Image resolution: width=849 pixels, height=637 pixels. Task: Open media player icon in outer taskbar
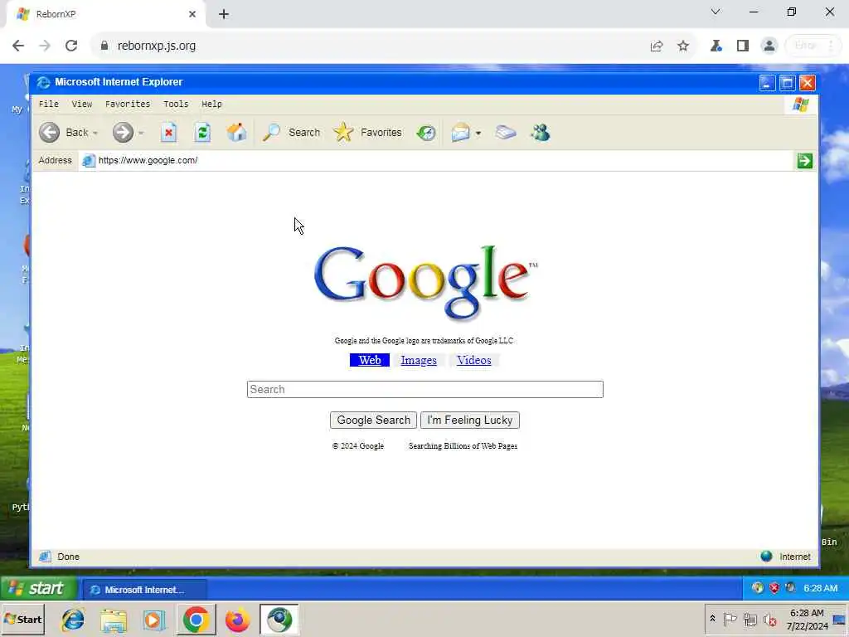tap(154, 620)
